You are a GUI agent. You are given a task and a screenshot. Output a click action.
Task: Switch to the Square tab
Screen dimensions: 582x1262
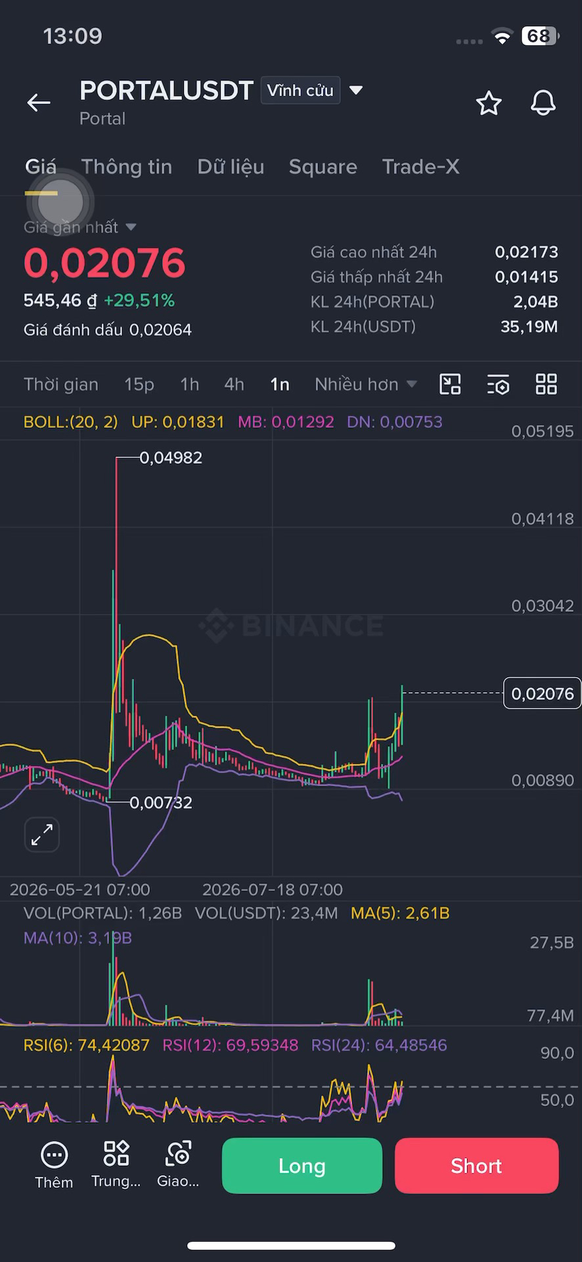pyautogui.click(x=323, y=167)
